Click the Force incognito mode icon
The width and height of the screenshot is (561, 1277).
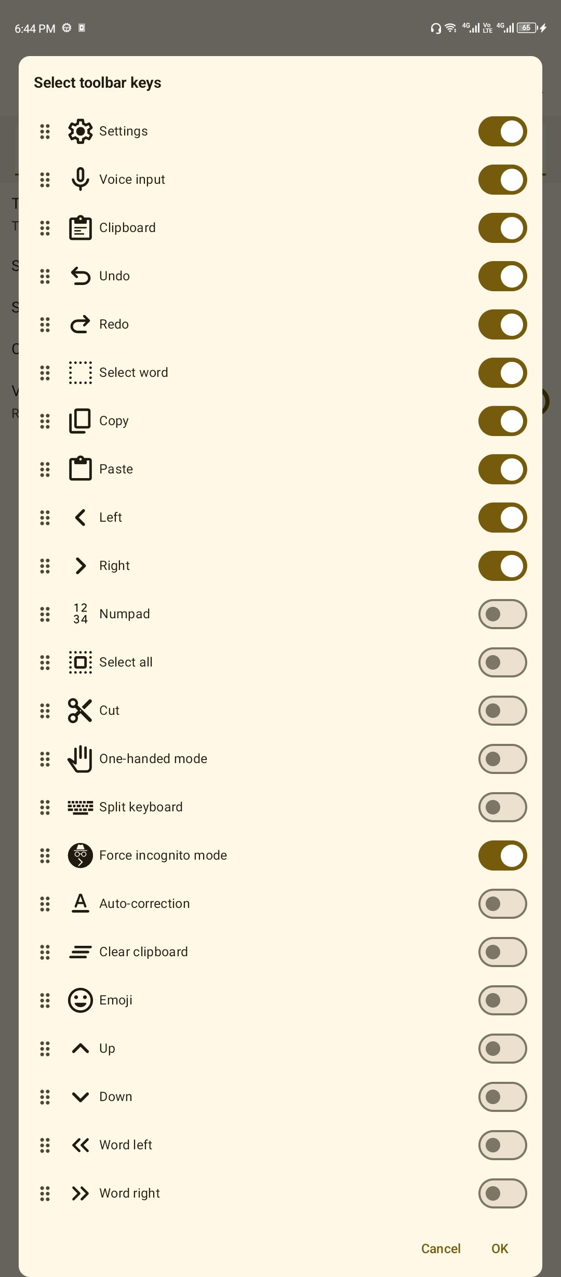81,855
